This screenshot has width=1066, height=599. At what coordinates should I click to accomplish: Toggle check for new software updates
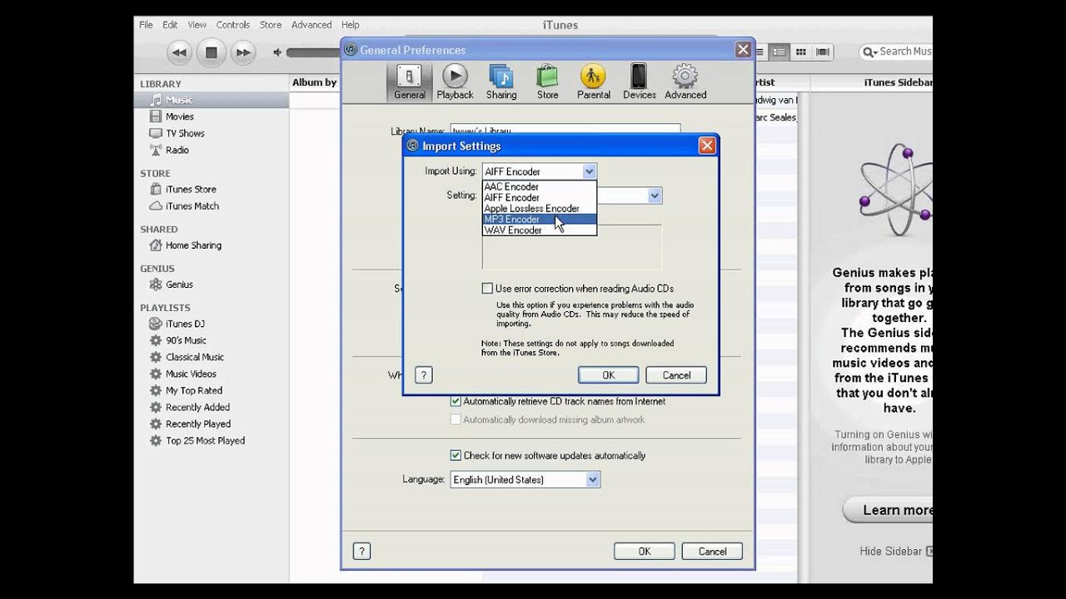tap(456, 455)
